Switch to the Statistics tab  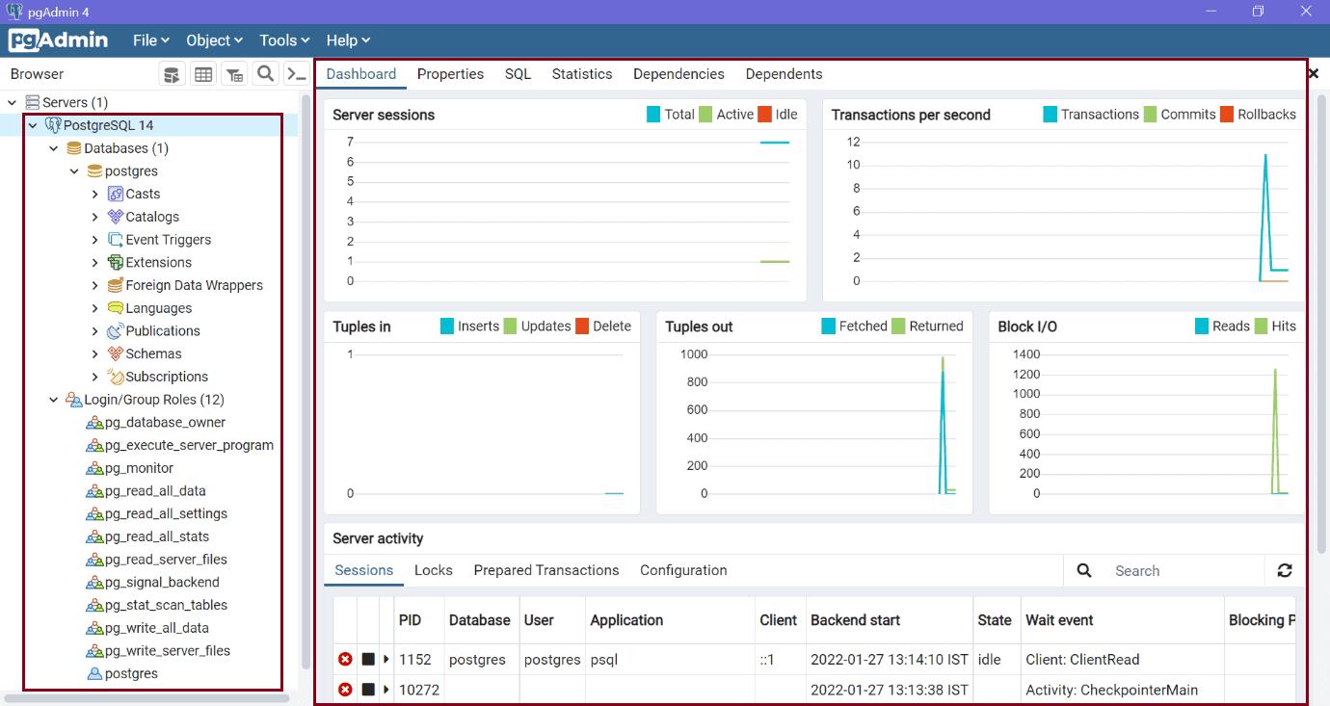581,74
